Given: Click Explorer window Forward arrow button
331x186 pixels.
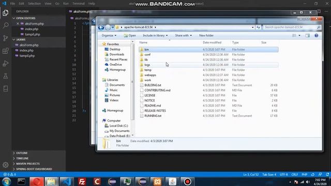Looking at the screenshot, I should tap(108, 27).
